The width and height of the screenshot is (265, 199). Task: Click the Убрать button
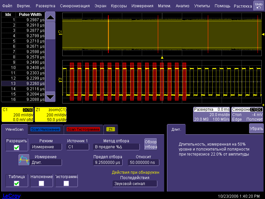tap(256, 128)
